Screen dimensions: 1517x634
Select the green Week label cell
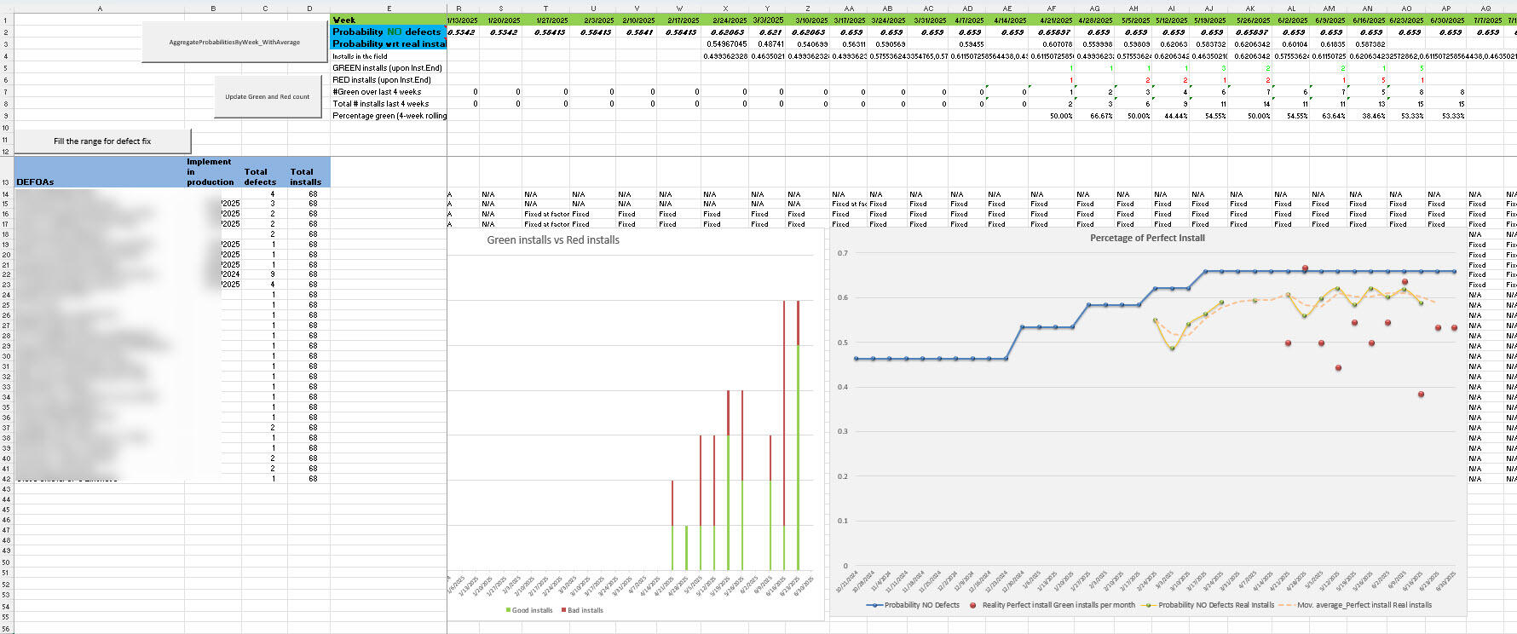coord(389,20)
